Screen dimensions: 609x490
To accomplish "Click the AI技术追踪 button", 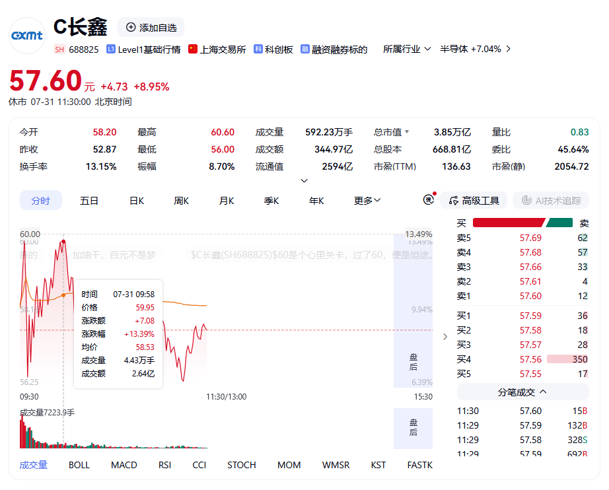I will [x=551, y=200].
